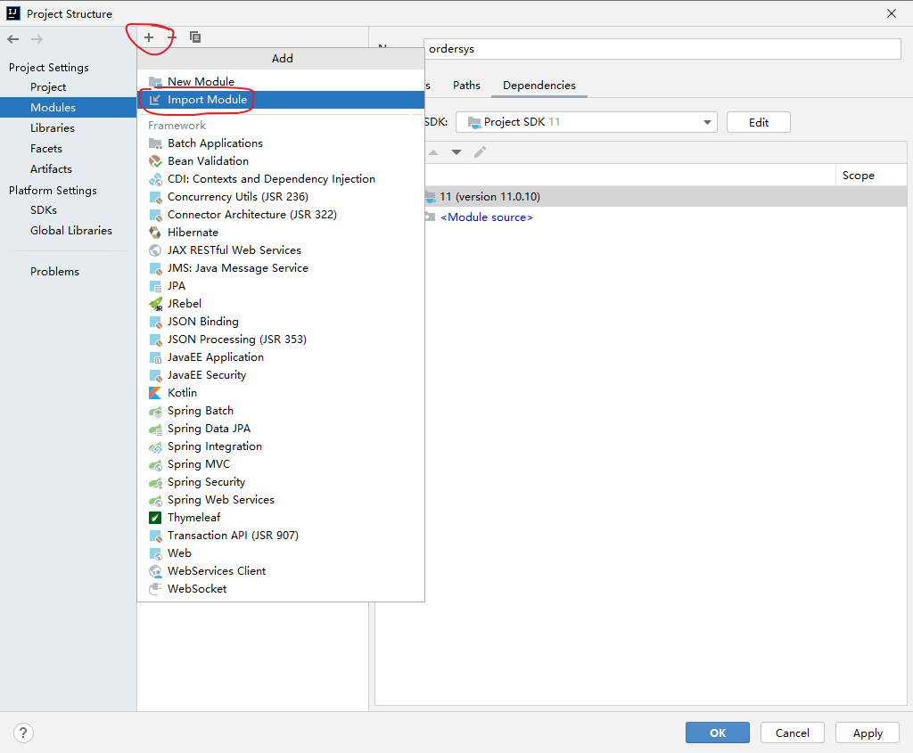The image size is (913, 753).
Task: Switch to the Dependencies tab
Action: point(539,86)
